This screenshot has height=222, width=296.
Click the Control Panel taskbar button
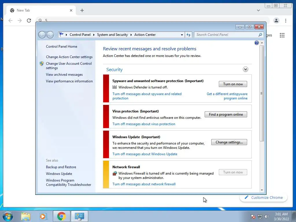click(79, 216)
